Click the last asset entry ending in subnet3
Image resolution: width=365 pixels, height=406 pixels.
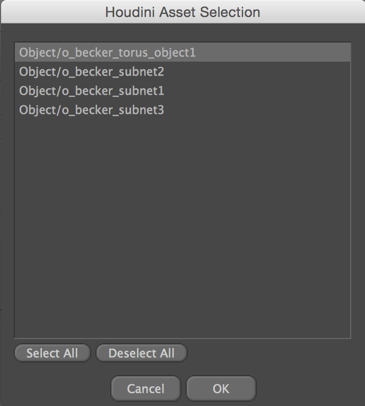coord(183,110)
